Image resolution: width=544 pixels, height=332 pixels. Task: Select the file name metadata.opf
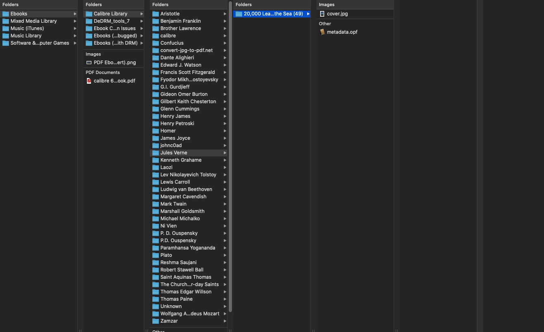point(342,32)
